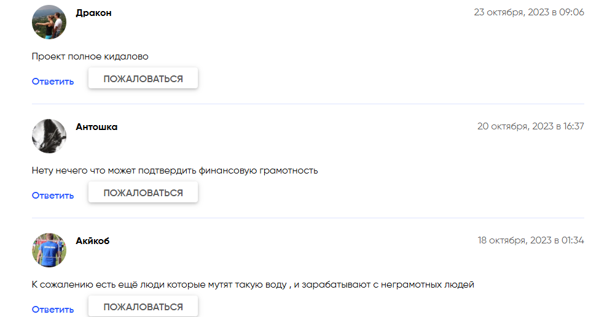This screenshot has height=317, width=615.
Task: Click the divider line below Антошка's comment
Action: click(308, 218)
